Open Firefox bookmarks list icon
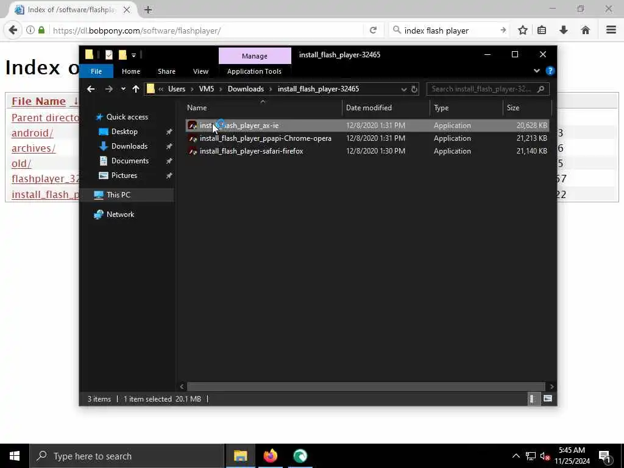The width and height of the screenshot is (624, 468). pos(541,30)
